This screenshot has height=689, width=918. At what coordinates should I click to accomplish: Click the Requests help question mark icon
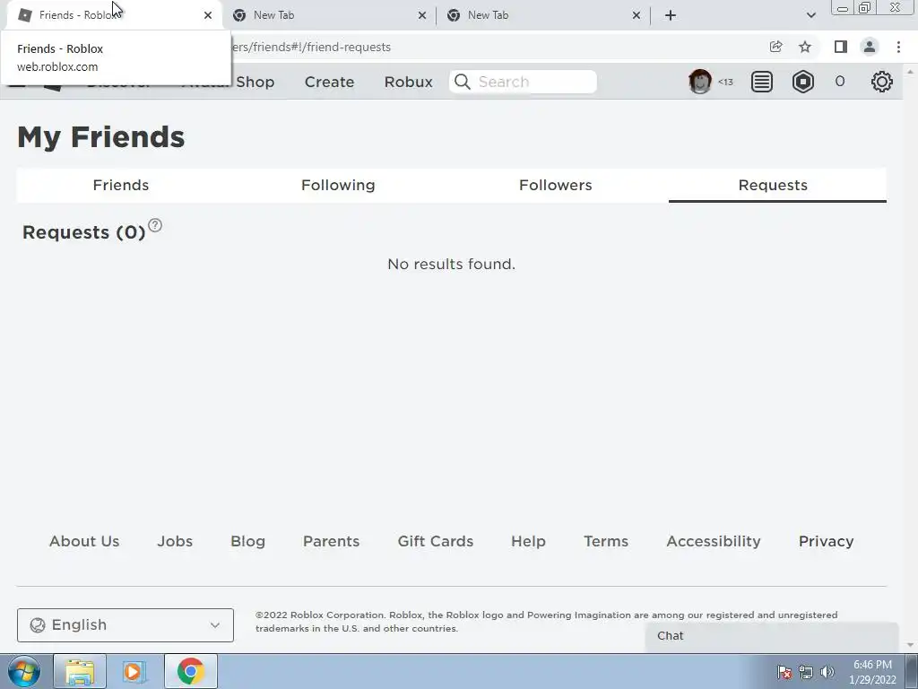click(x=154, y=225)
